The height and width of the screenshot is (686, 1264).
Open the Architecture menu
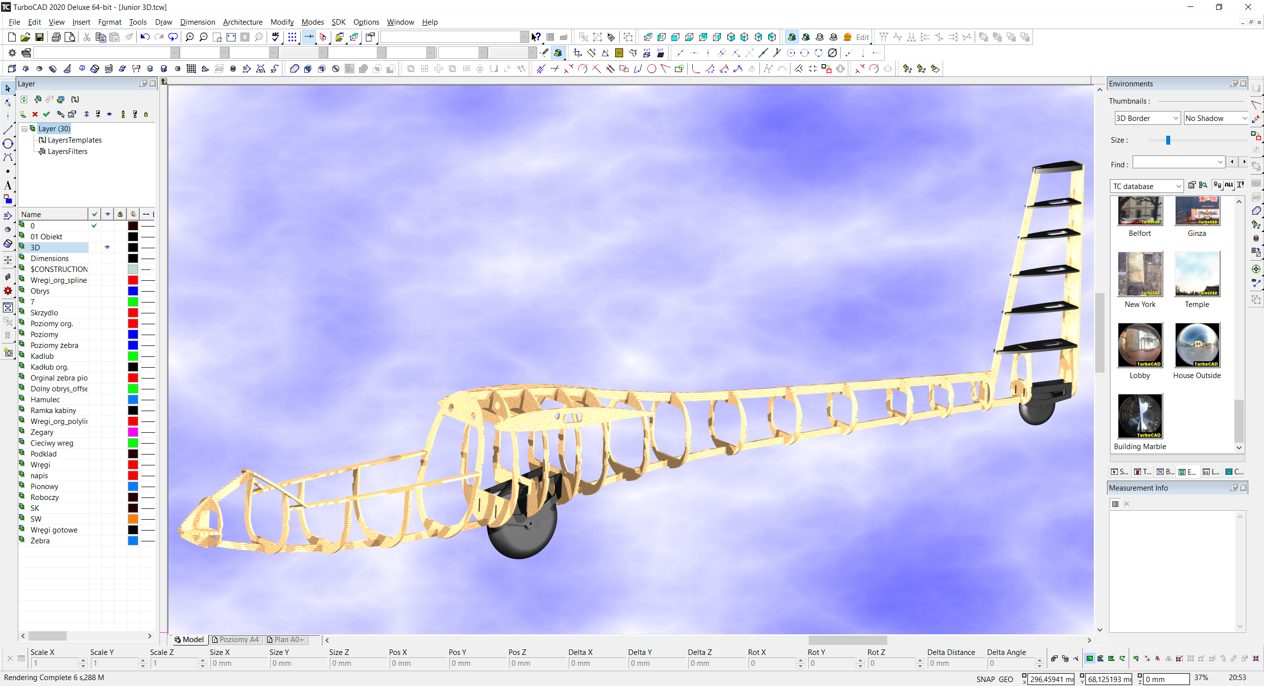tap(242, 22)
